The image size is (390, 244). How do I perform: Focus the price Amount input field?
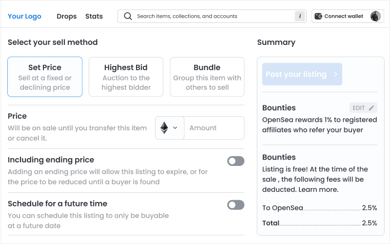[x=214, y=128]
